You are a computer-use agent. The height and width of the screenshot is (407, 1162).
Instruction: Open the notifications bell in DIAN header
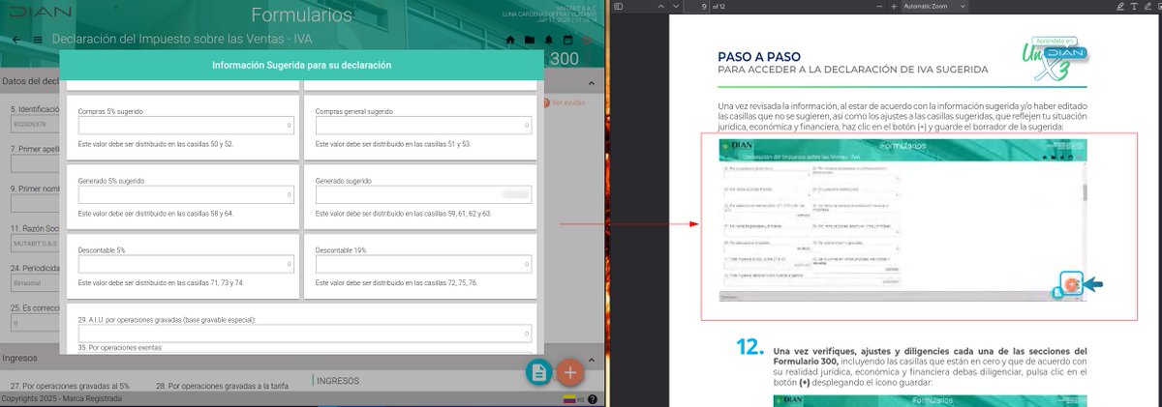point(549,41)
